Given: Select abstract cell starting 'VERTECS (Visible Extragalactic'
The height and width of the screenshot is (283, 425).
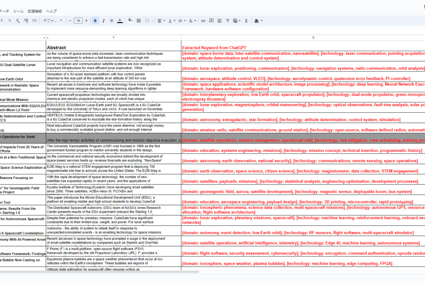Looking at the screenshot, I should coord(114,118).
